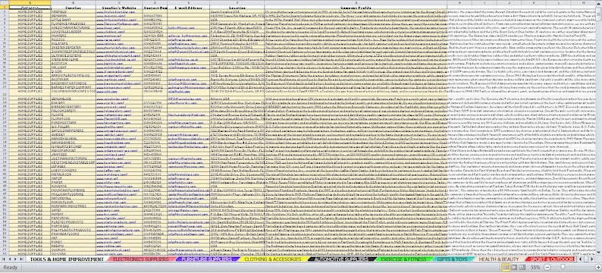Viewport: 602px width, 273px height.
Task: Select column A header
Action: tap(30, 3)
